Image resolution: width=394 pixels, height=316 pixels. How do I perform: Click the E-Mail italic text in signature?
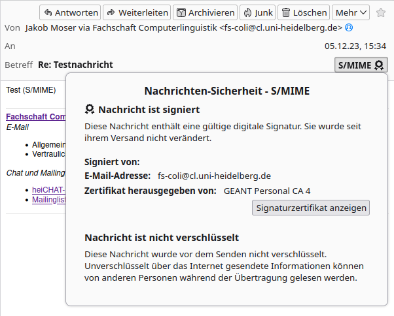(17, 127)
